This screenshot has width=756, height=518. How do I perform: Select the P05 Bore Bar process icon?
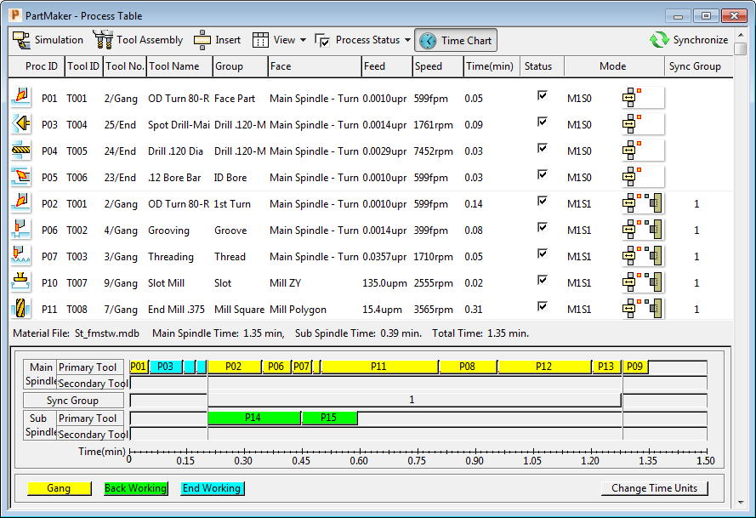coord(20,177)
